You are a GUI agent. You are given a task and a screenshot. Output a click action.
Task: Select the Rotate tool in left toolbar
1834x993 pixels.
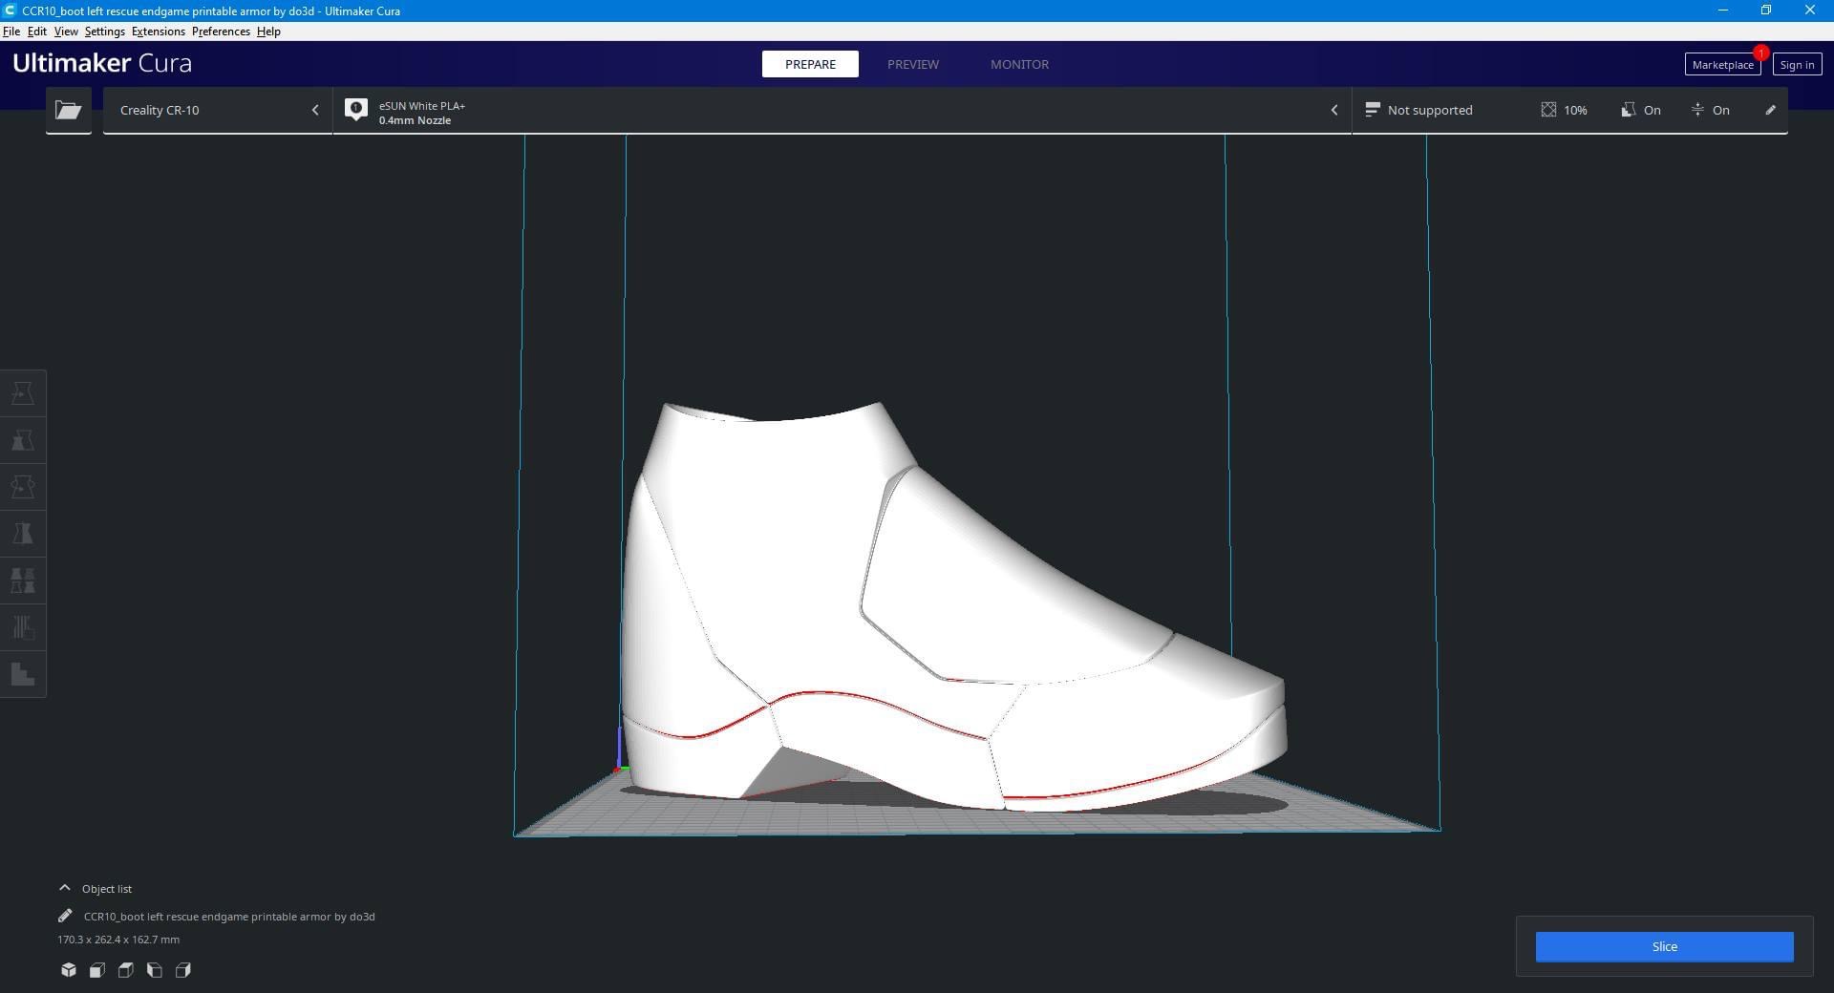coord(23,487)
